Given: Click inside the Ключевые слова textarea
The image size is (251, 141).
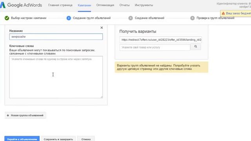Looking at the screenshot, I should click(x=56, y=77).
